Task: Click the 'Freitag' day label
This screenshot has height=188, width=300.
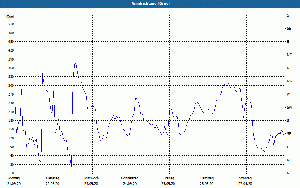Action: [168, 178]
